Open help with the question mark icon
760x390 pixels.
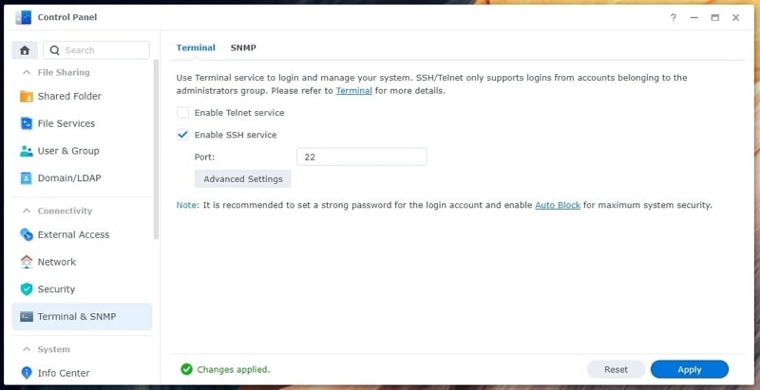pyautogui.click(x=674, y=18)
